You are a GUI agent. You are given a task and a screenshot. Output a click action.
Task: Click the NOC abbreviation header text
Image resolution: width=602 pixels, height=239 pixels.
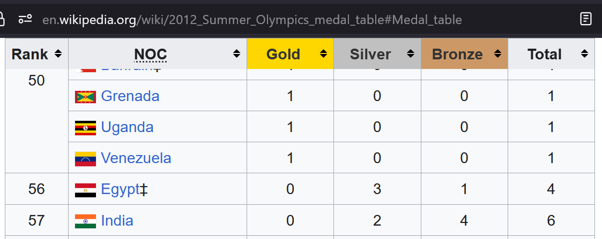pos(150,55)
